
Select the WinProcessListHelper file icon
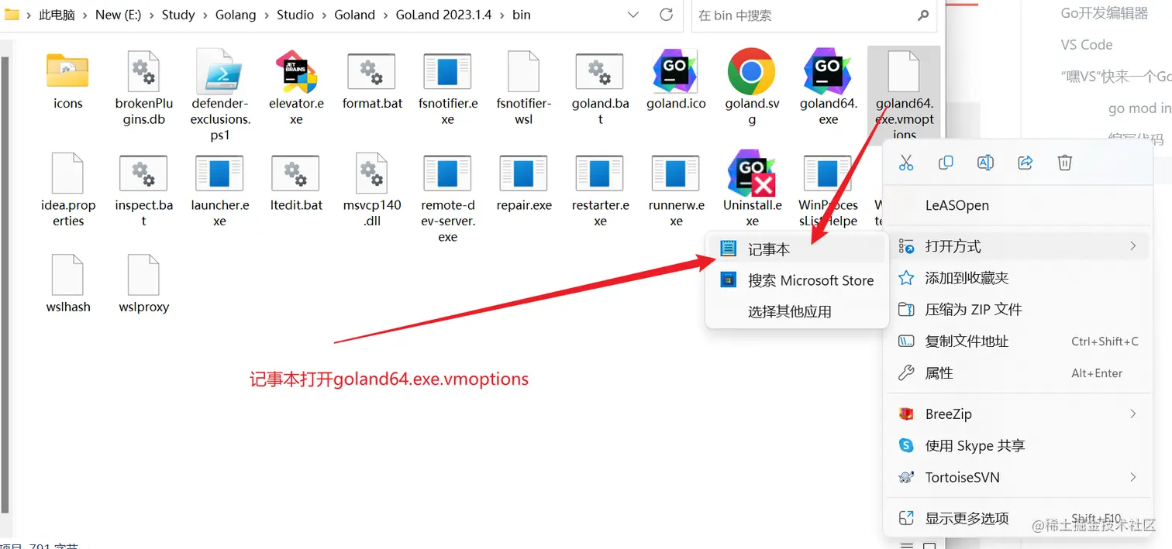tap(828, 173)
